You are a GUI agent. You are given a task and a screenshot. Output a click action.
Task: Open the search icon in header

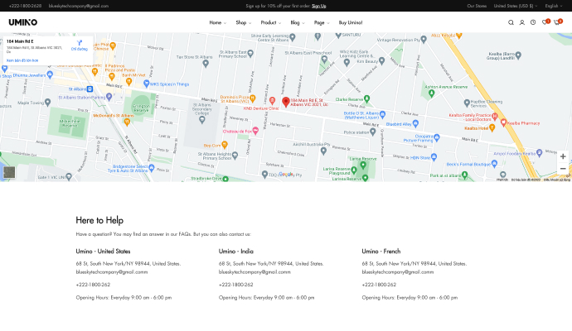511,22
